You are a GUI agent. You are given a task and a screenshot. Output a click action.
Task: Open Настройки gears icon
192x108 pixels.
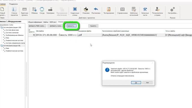[x=172, y=10]
